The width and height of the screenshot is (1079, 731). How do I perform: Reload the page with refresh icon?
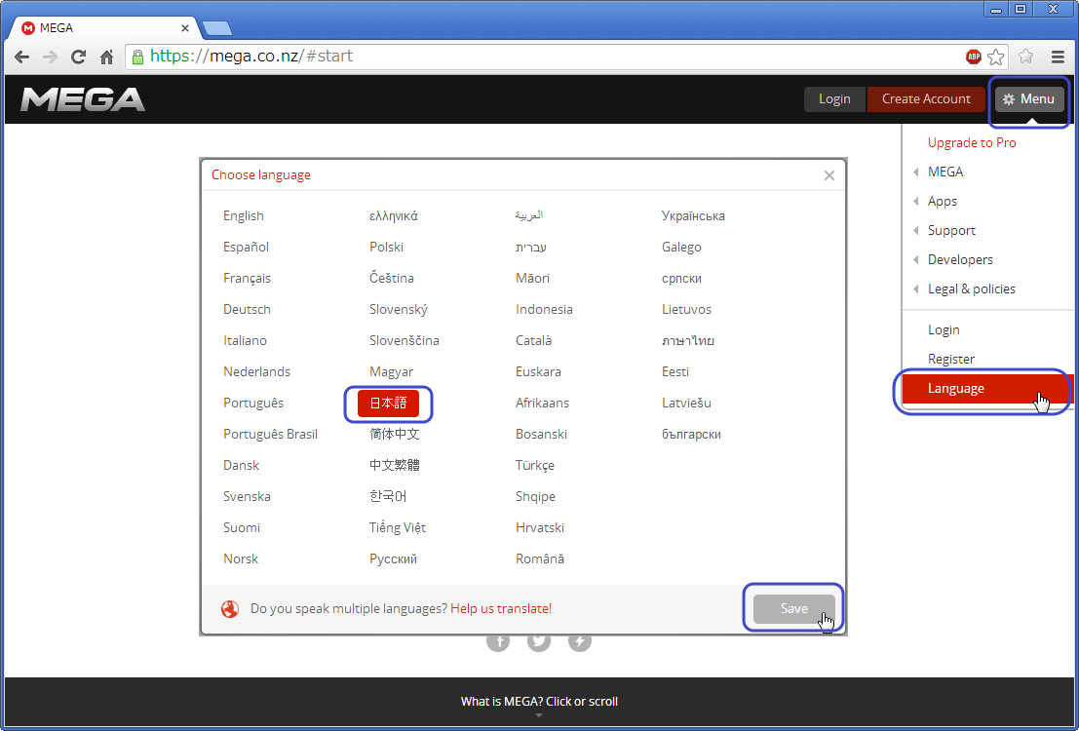pos(79,57)
